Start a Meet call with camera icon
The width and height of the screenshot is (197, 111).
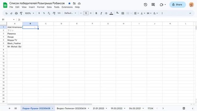163,5
